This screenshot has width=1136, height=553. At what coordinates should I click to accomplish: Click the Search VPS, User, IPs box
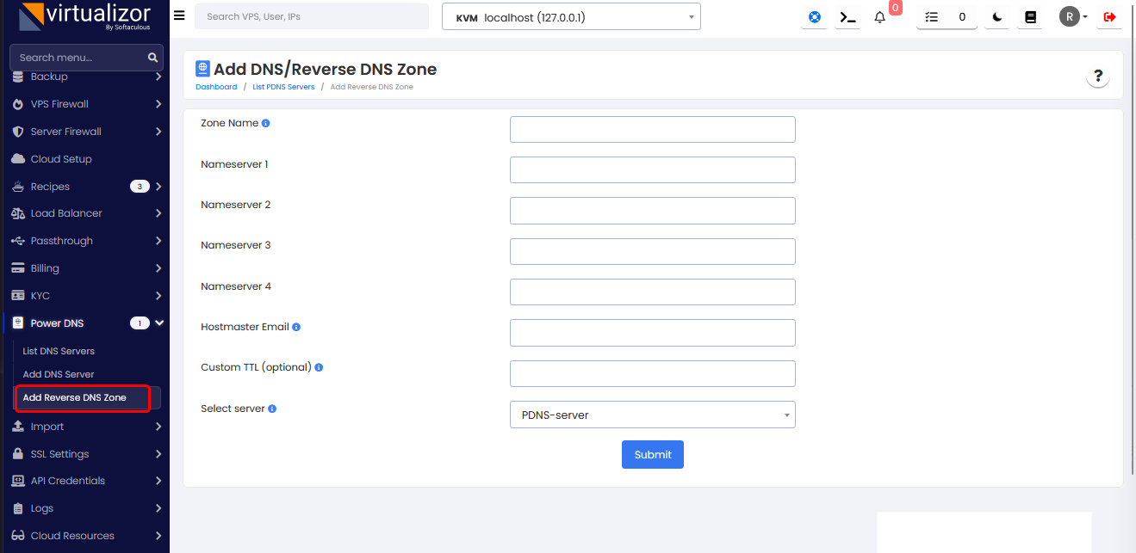pos(311,16)
